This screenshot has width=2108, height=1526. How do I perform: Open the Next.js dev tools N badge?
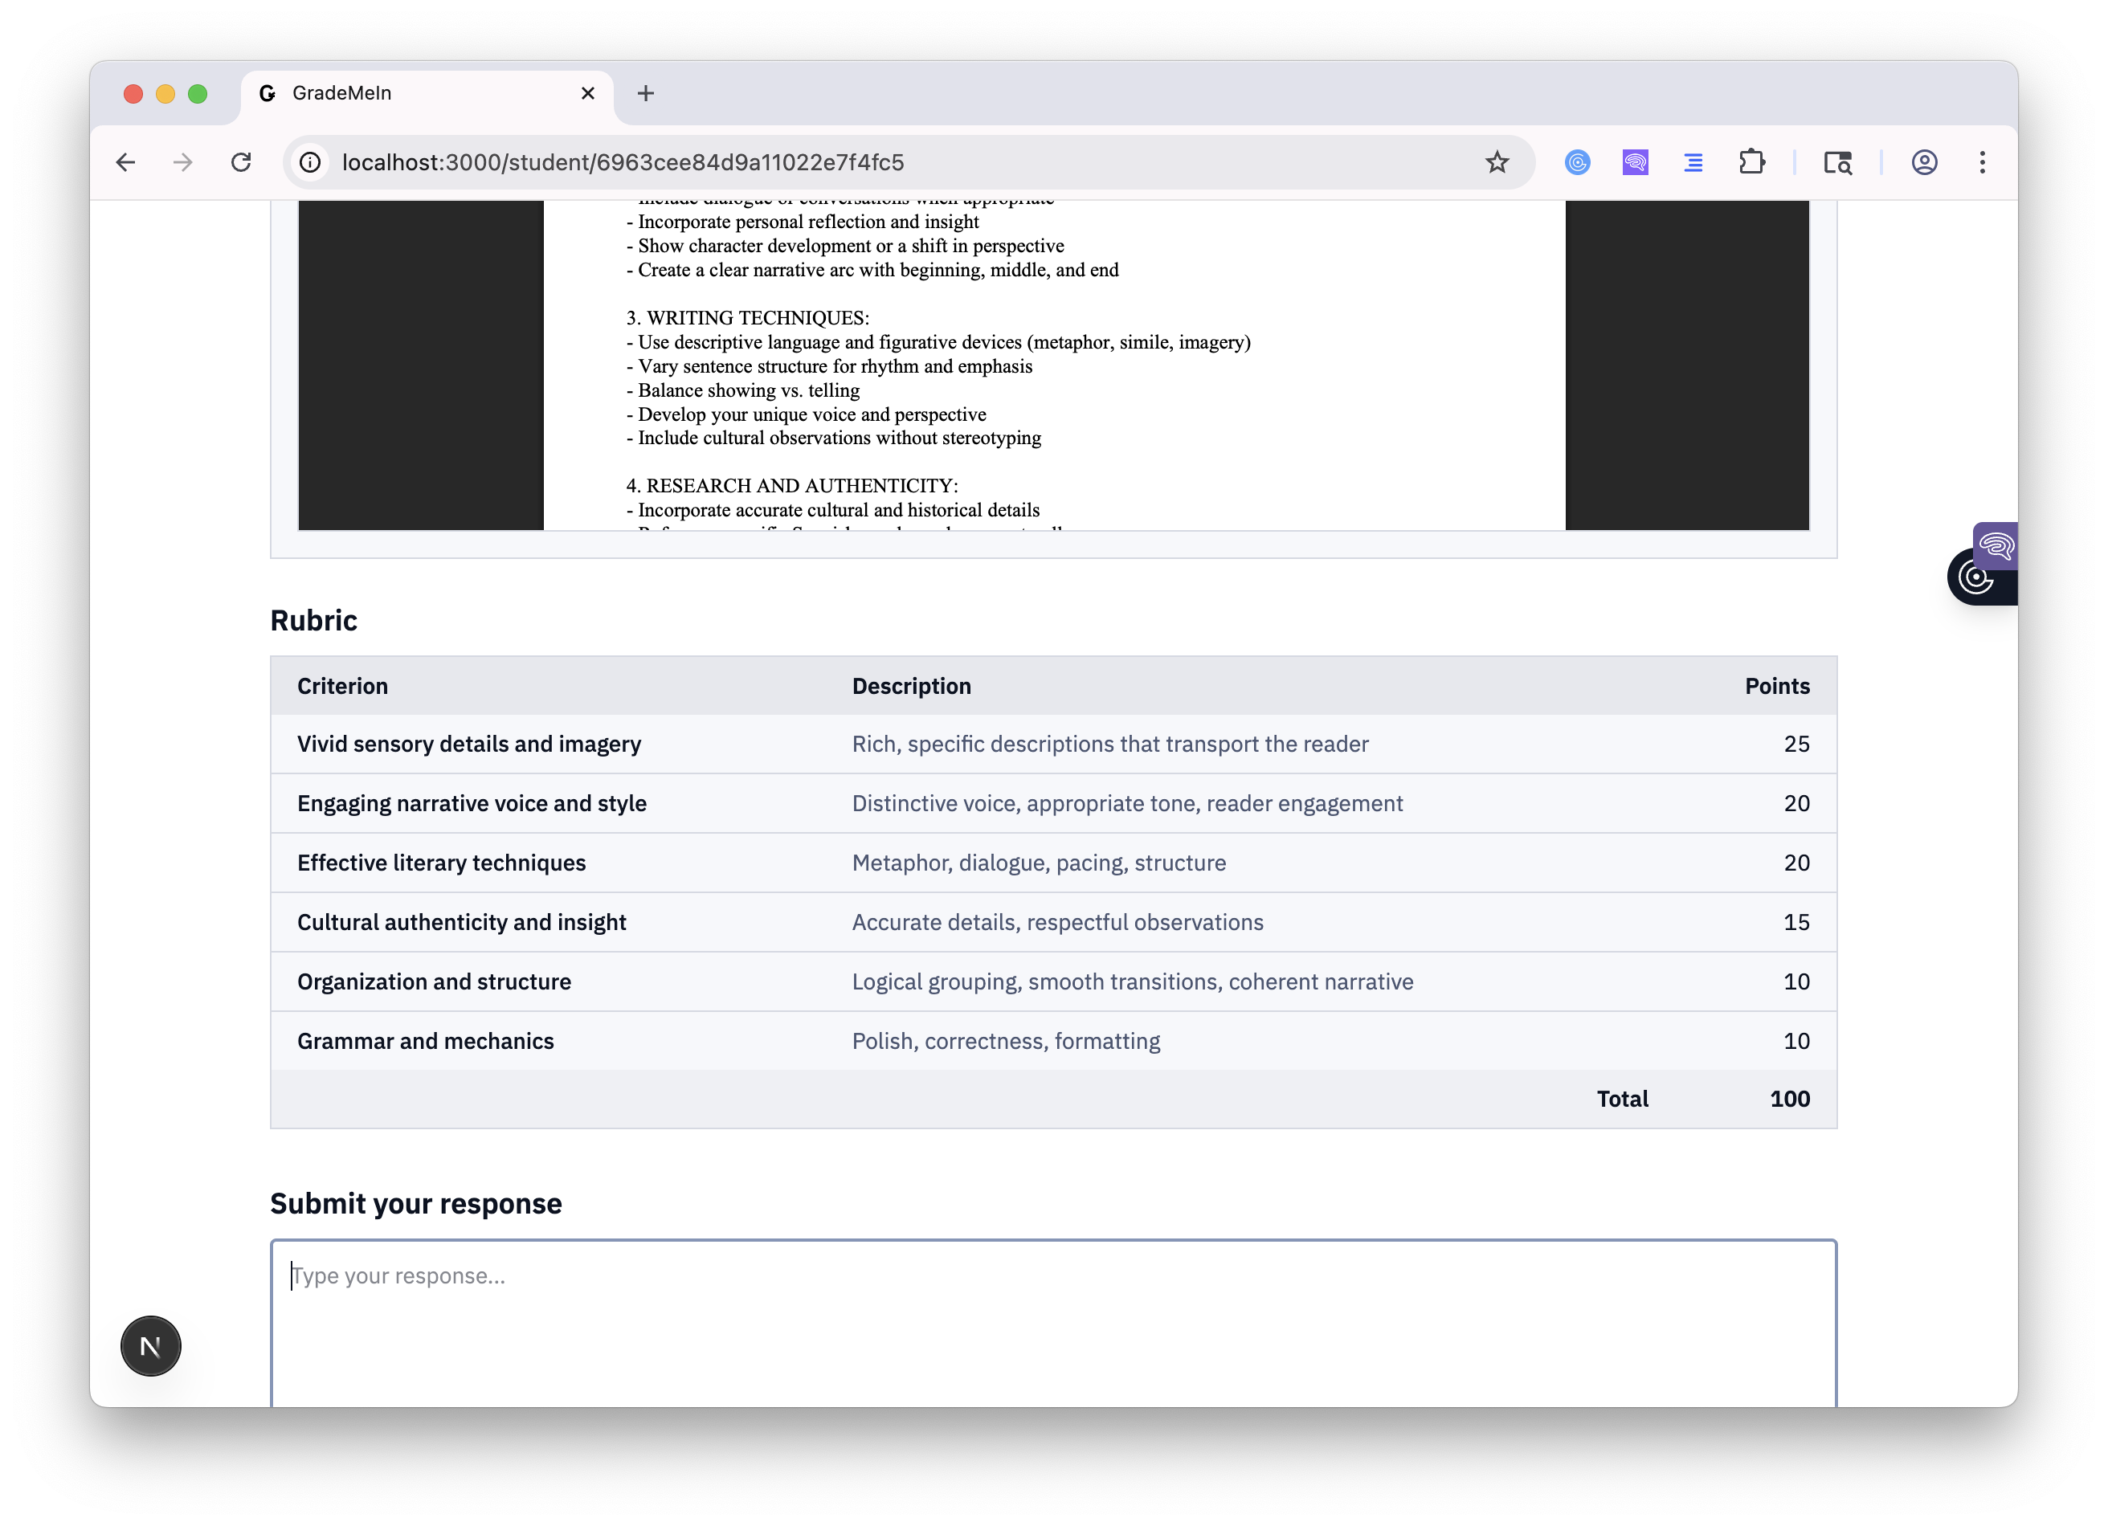(x=150, y=1344)
